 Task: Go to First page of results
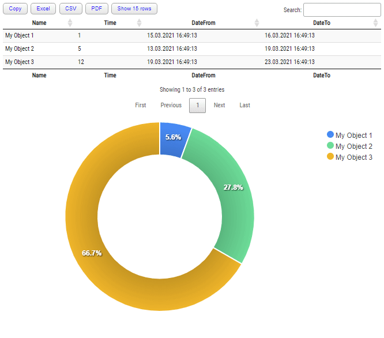pos(140,106)
